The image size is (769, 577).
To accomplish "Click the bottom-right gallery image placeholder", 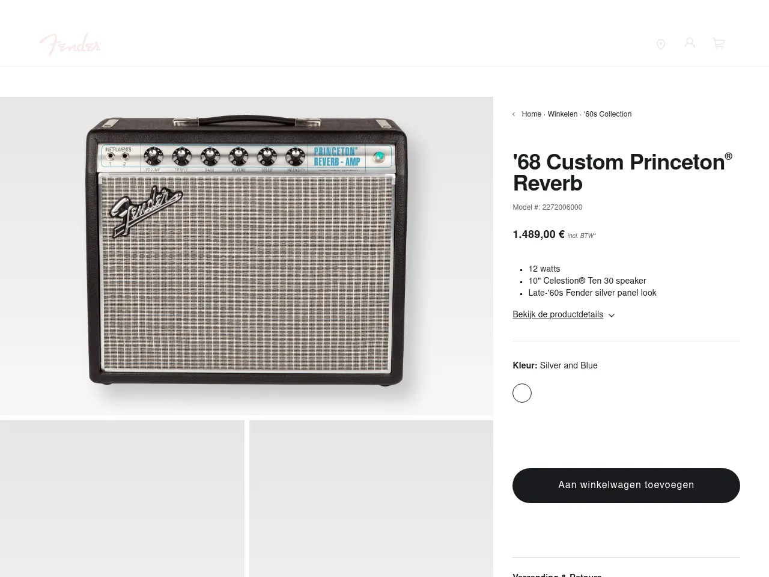I will [371, 499].
